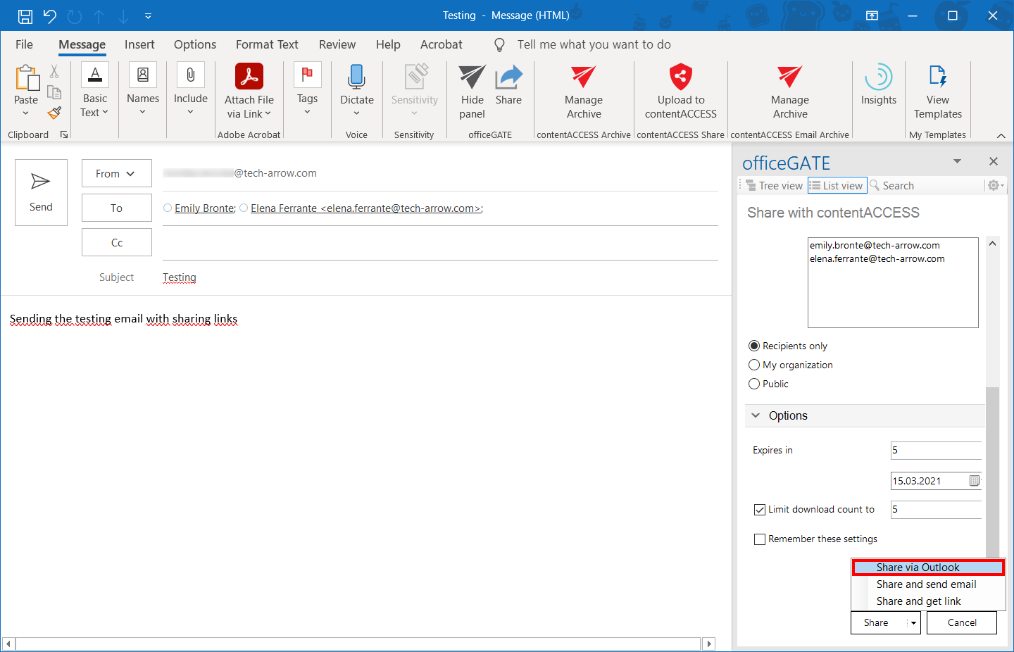Open the calendar picker for expiry date
The height and width of the screenshot is (652, 1014).
click(x=975, y=481)
